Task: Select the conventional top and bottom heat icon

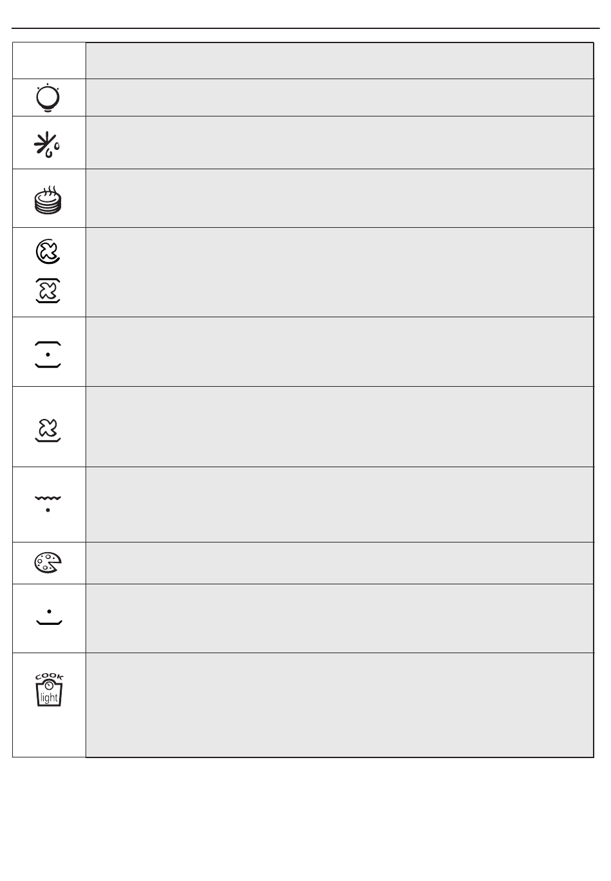Action: (x=48, y=354)
